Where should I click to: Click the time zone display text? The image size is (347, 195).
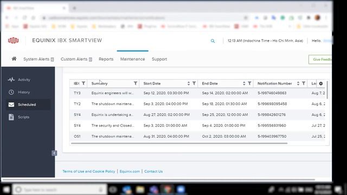click(265, 41)
